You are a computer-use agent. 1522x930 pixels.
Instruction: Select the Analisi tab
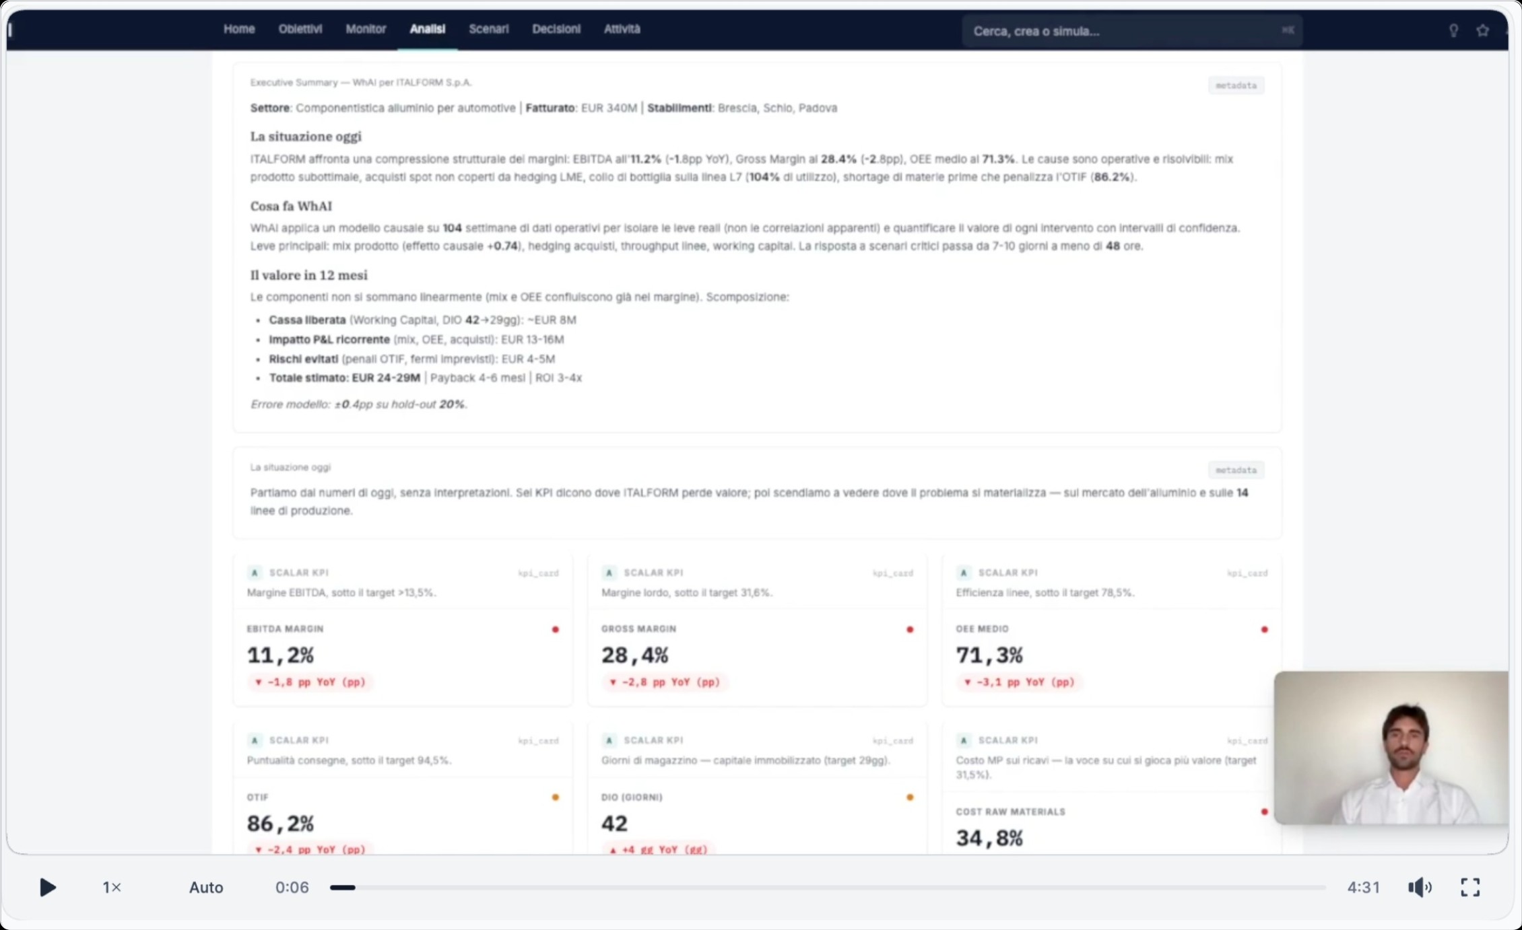pyautogui.click(x=428, y=29)
